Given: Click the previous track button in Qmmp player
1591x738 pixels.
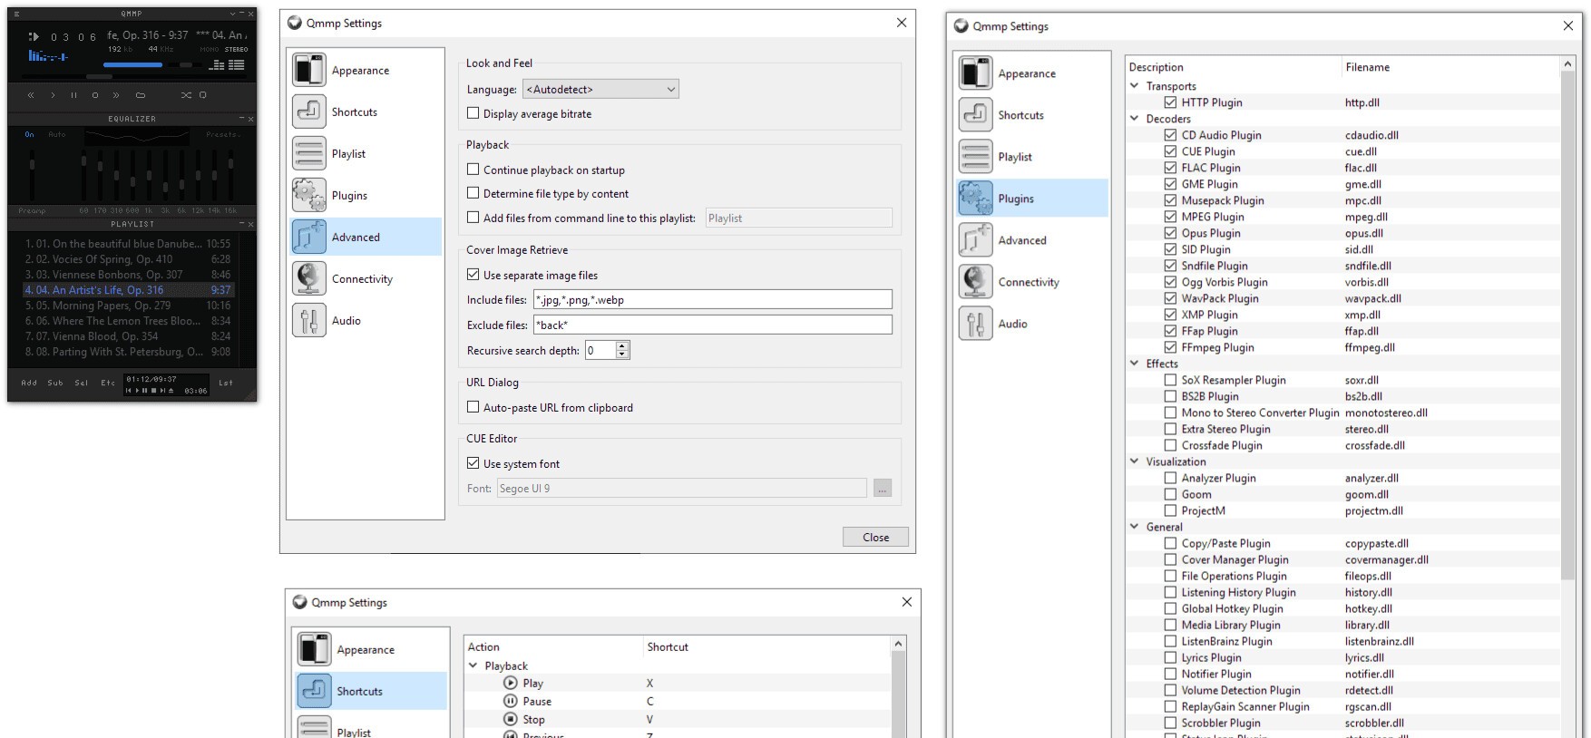Looking at the screenshot, I should coord(31,95).
